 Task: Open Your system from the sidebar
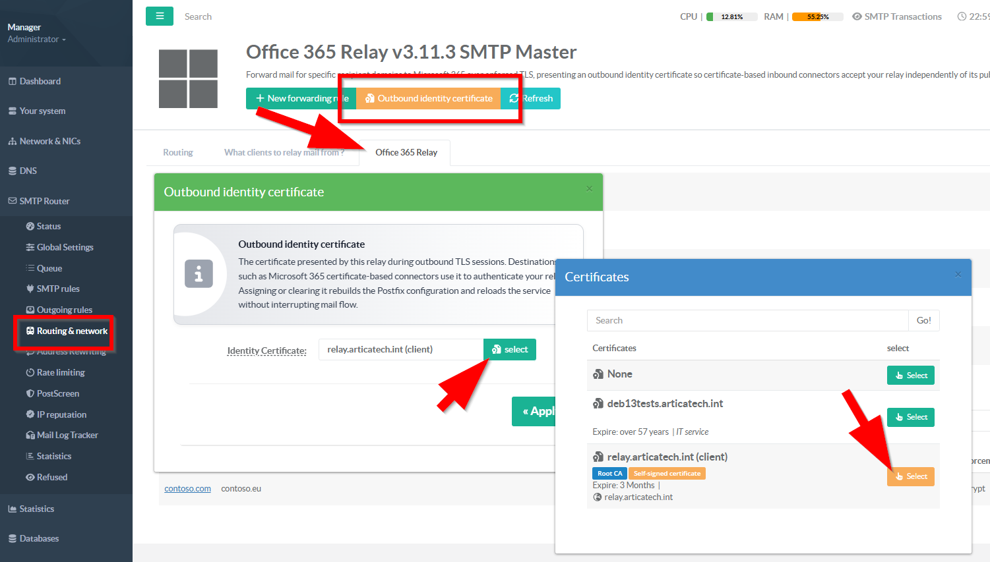point(42,111)
